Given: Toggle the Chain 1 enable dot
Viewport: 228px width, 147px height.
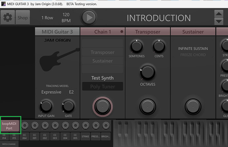Looking at the screenshot, I should click(122, 32).
